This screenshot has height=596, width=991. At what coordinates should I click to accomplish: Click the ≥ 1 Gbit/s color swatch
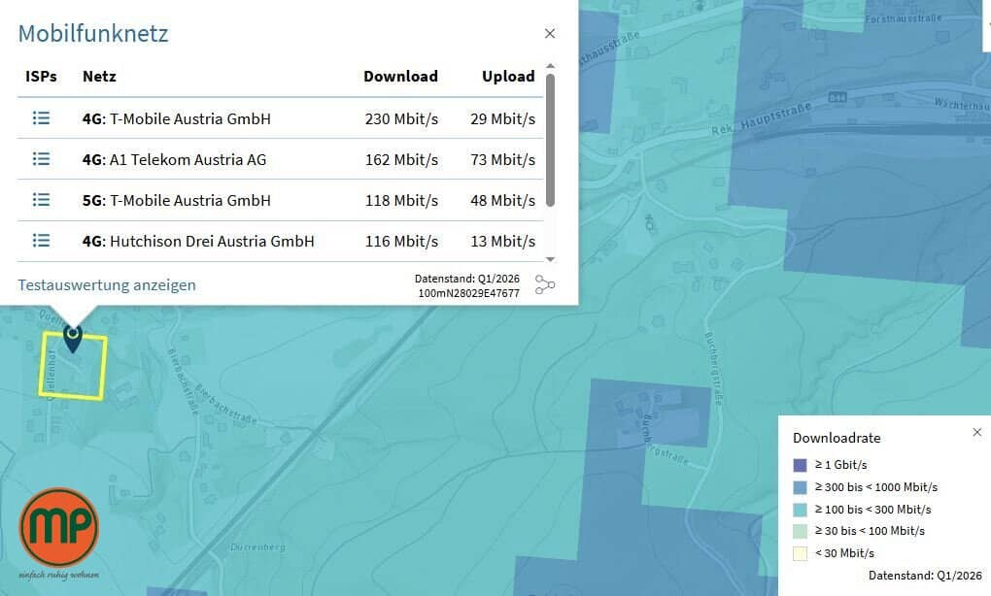tap(801, 465)
